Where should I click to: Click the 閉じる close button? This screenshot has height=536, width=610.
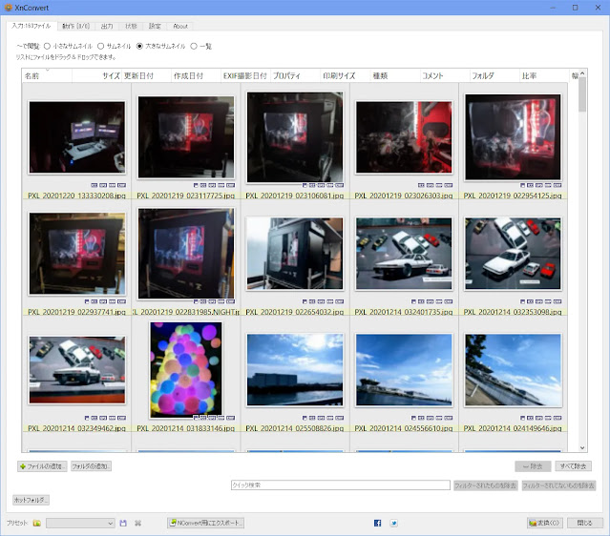click(585, 524)
